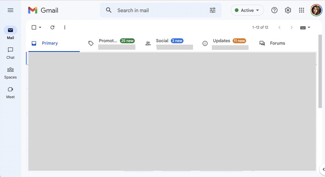Screen dimensions: 325x177
Task: Tick the select all checkbox
Action: point(34,27)
